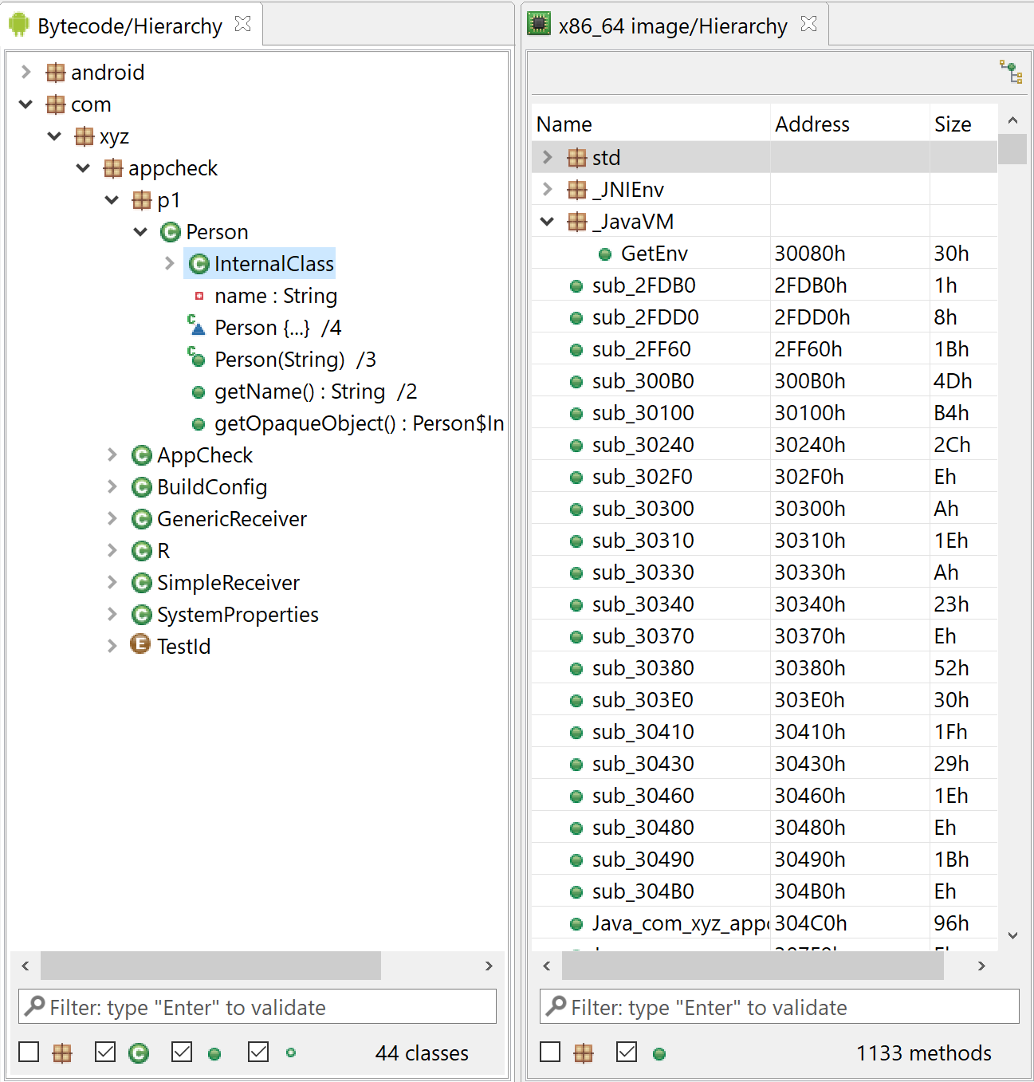Click the name : String field icon

click(x=199, y=296)
